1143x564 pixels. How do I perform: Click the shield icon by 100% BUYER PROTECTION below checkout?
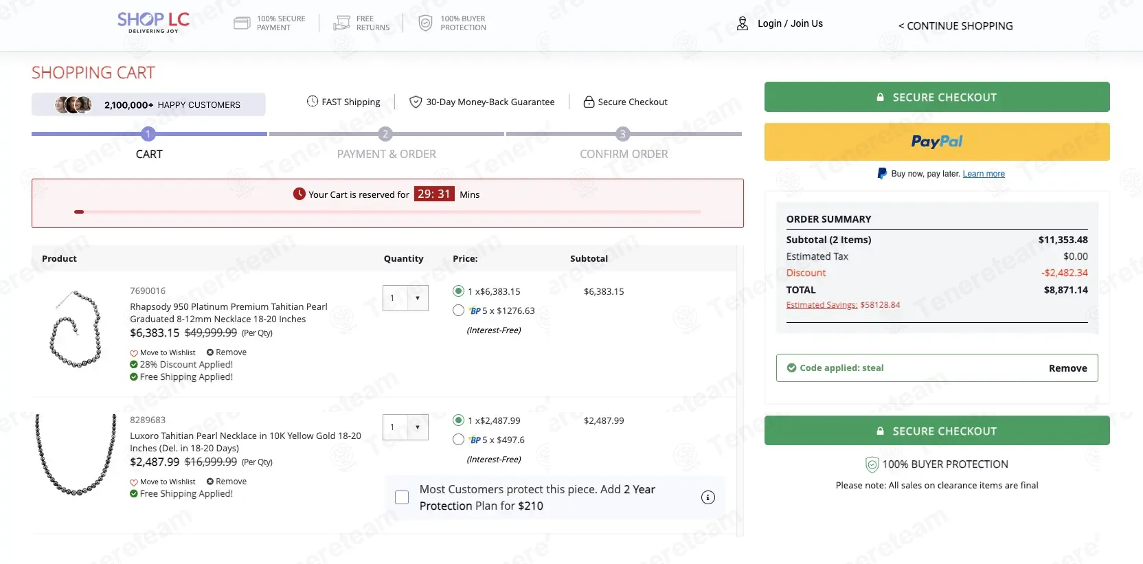[872, 464]
